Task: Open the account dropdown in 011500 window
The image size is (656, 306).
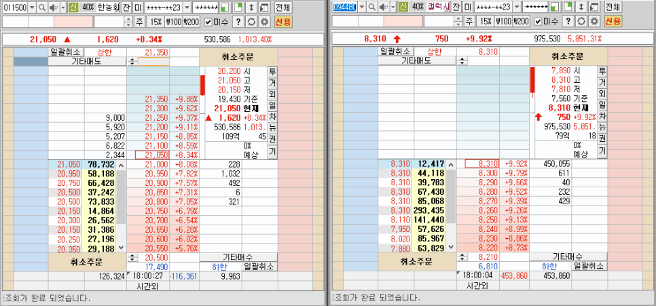Action: (187, 7)
